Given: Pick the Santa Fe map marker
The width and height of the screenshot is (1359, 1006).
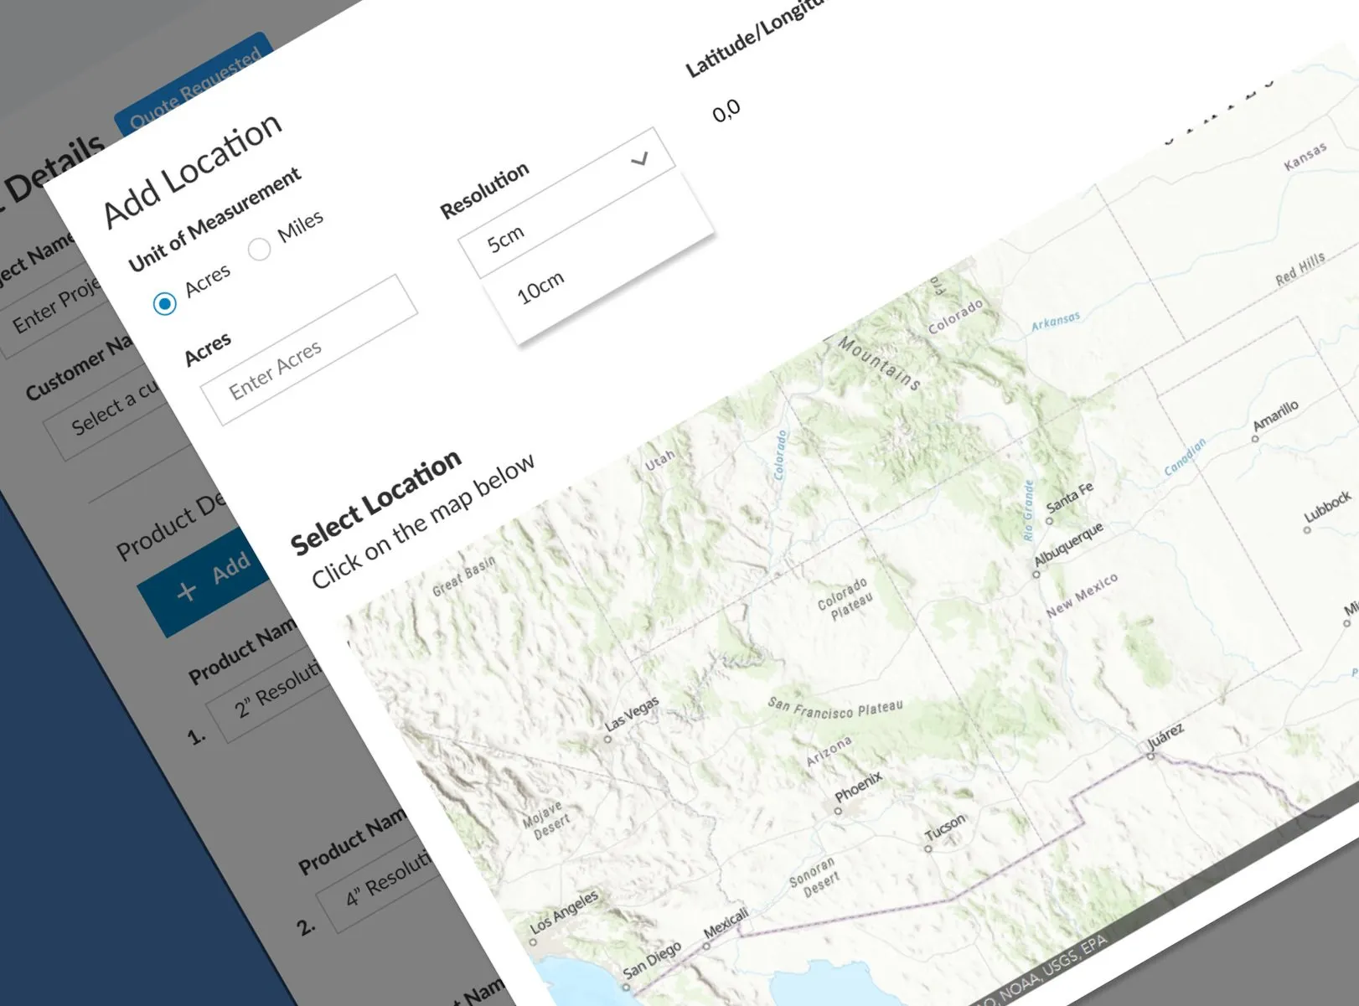Looking at the screenshot, I should (1049, 520).
